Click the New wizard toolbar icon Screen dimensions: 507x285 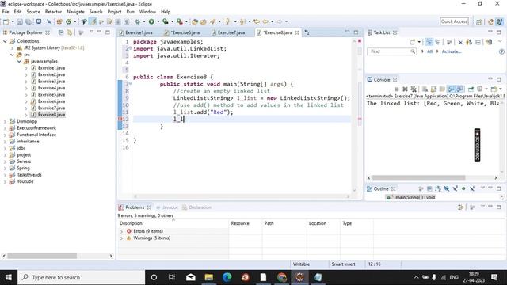(x=6, y=21)
